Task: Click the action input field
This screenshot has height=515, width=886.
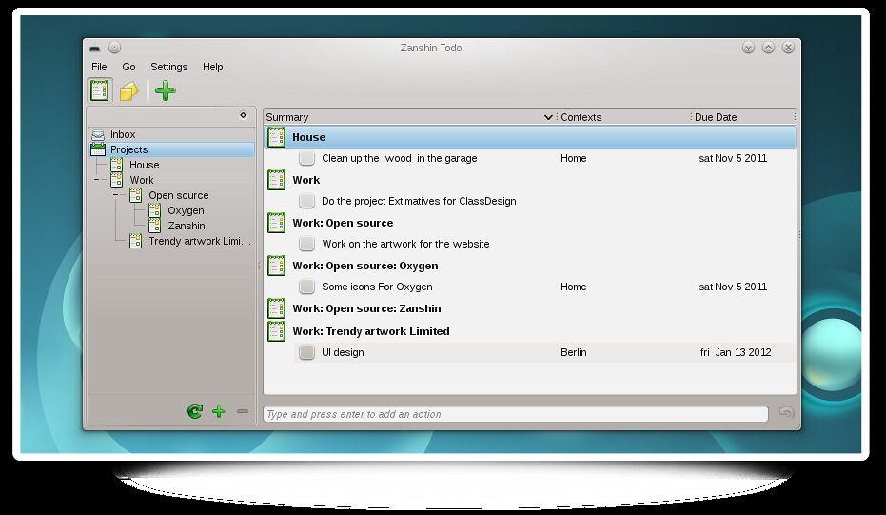Action: [516, 414]
